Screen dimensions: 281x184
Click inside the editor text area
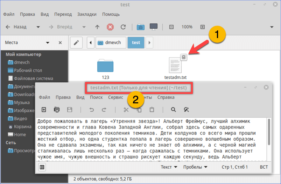point(152,139)
